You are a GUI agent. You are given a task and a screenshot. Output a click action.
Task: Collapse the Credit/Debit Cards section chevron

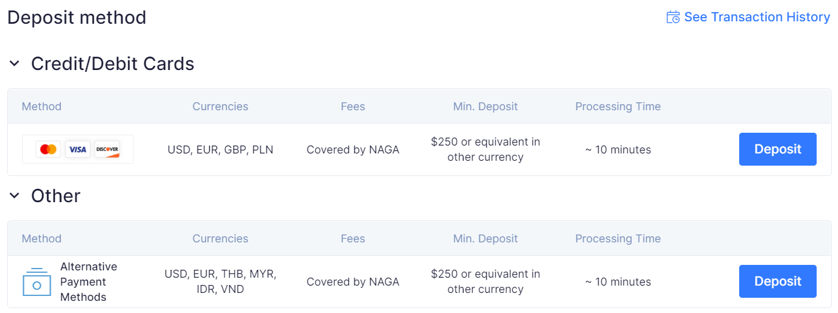coord(15,63)
